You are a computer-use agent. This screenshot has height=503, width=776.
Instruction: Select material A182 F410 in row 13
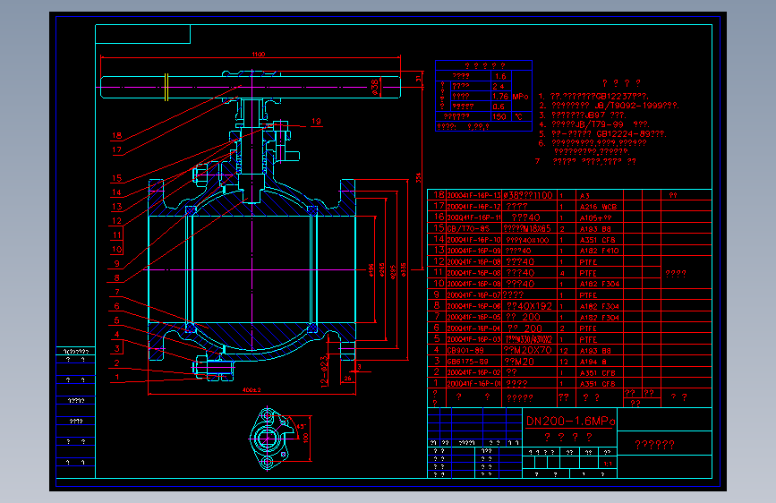click(x=600, y=251)
